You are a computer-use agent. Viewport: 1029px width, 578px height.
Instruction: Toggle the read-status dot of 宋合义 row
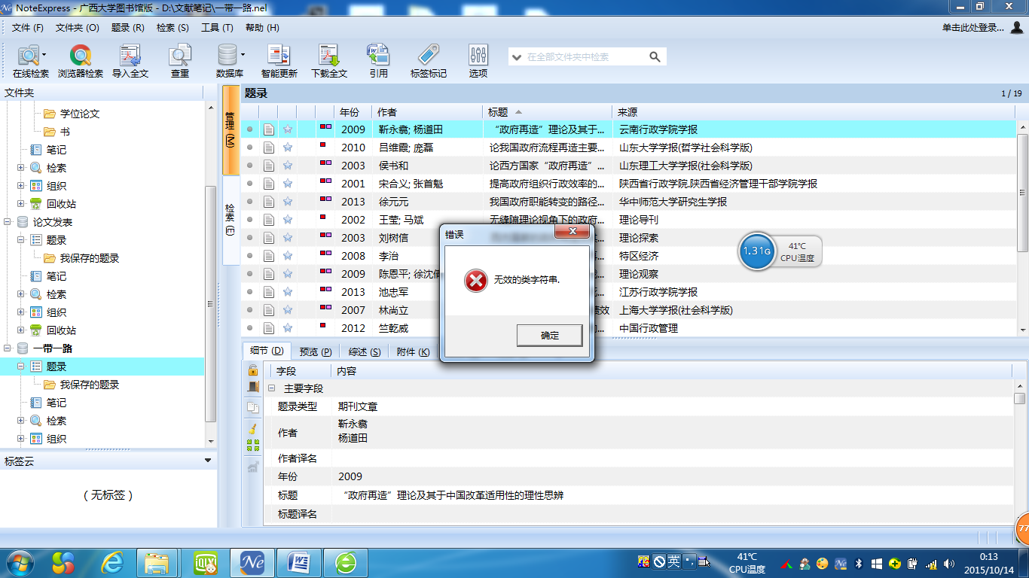click(x=250, y=184)
